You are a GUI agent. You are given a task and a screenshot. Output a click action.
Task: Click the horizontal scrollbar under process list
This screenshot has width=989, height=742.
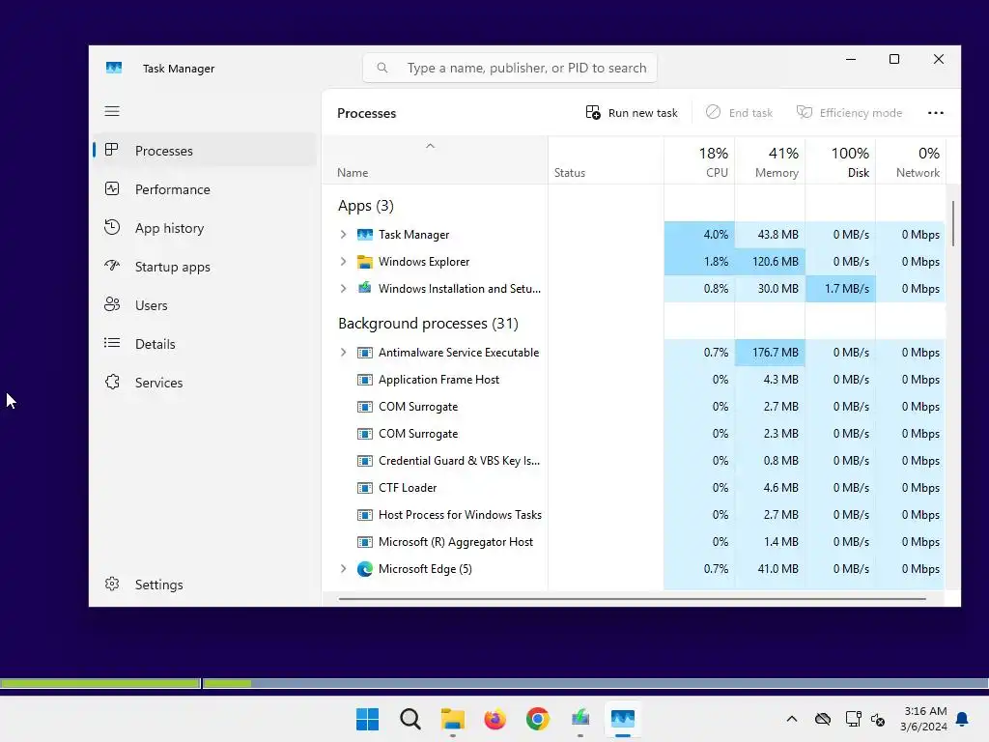(632, 598)
